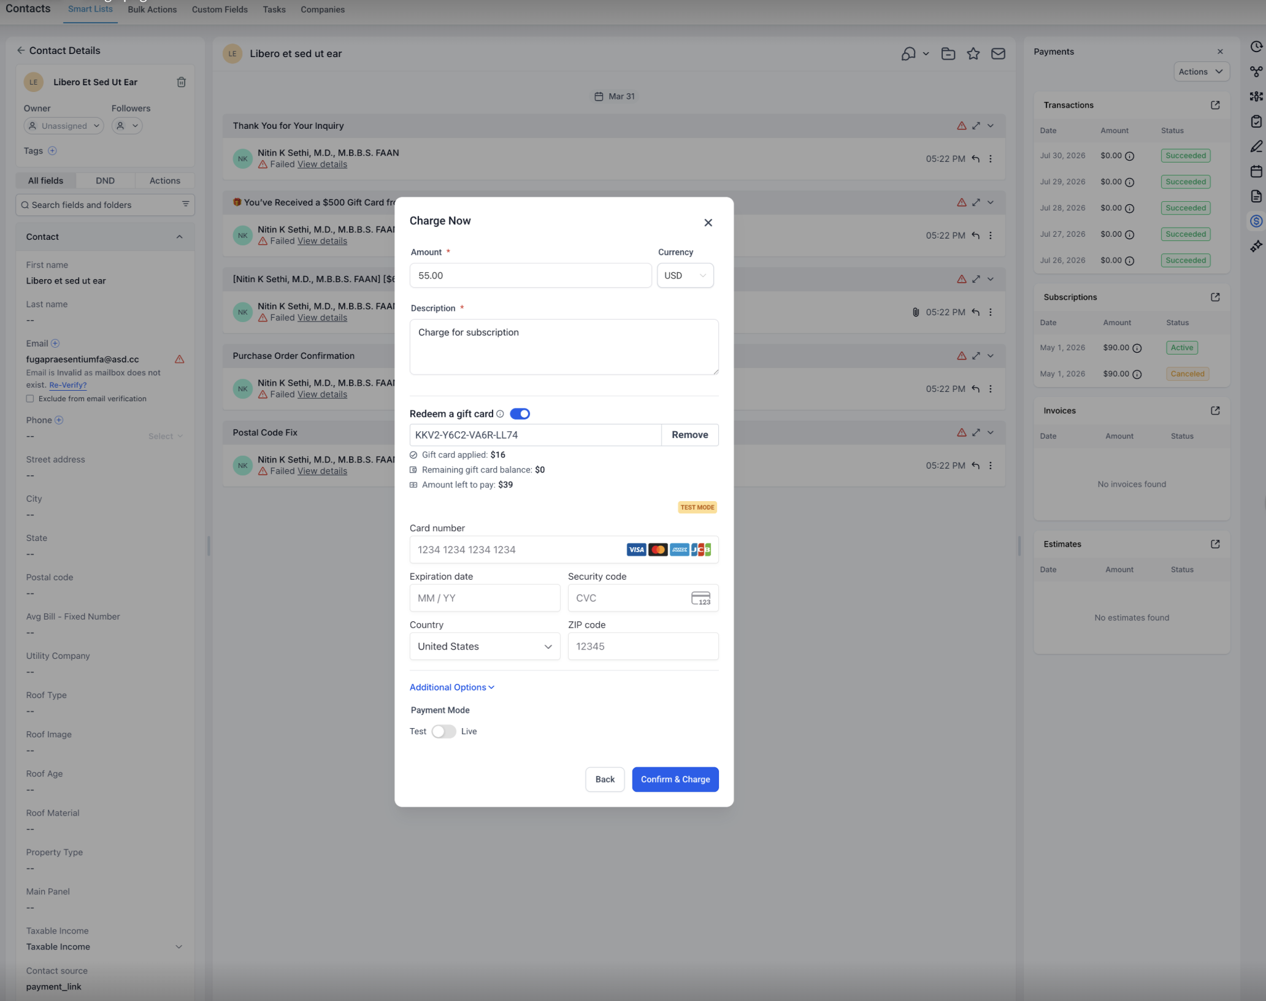Screen dimensions: 1266x1001
Task: View details of failed Thank You email
Action: 322,164
